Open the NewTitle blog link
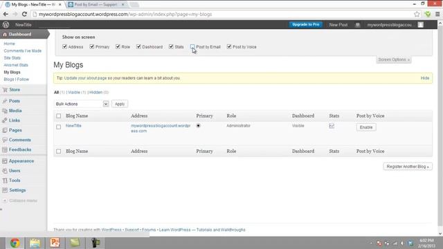443x249 pixels. [73, 126]
